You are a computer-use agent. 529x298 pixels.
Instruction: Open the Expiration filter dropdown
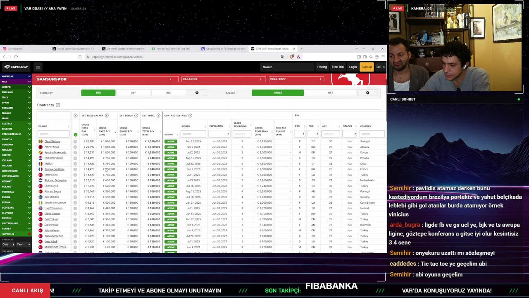click(x=219, y=134)
